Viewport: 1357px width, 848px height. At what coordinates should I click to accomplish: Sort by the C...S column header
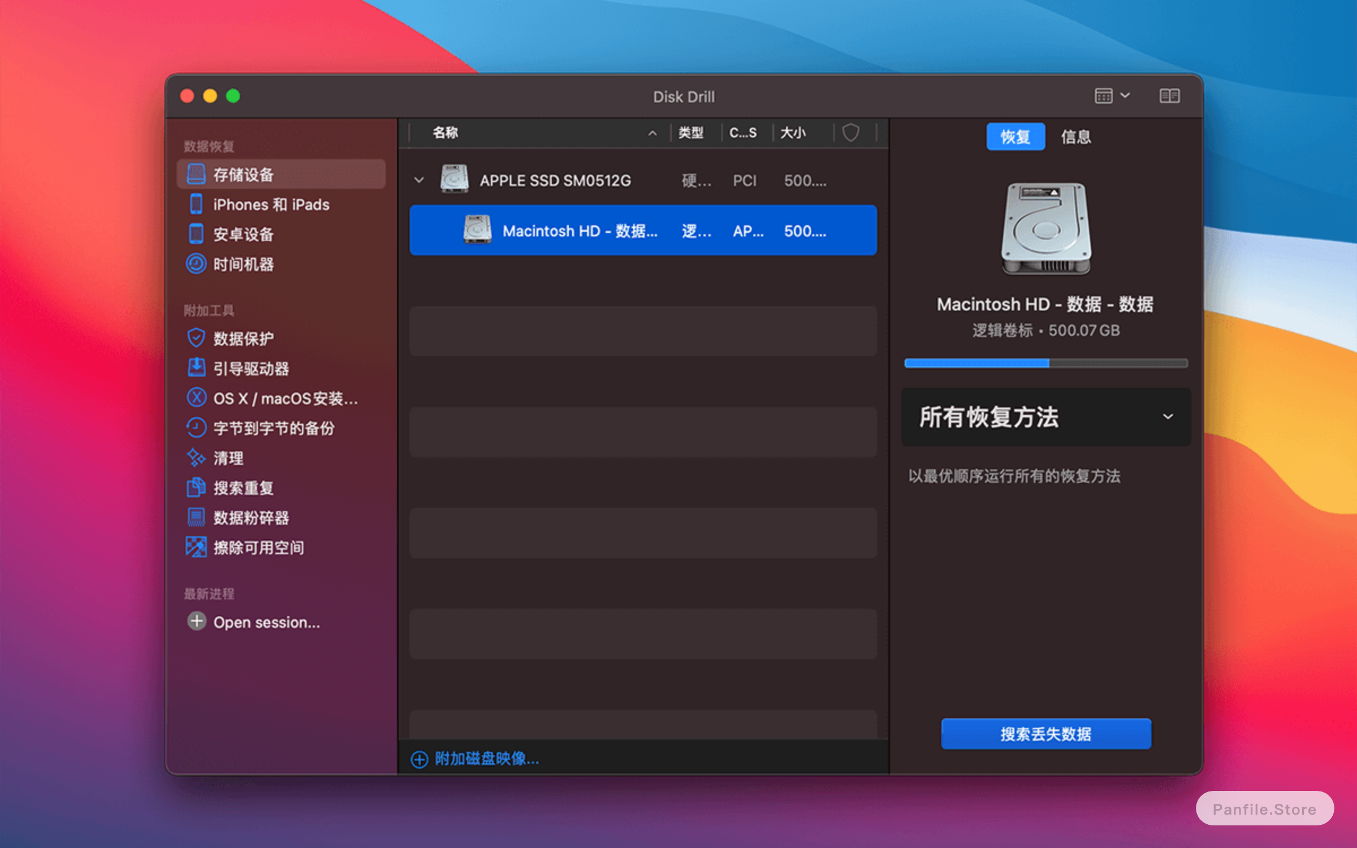[x=743, y=133]
